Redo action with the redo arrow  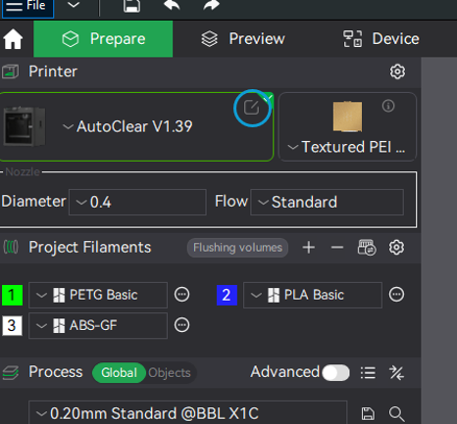click(211, 5)
